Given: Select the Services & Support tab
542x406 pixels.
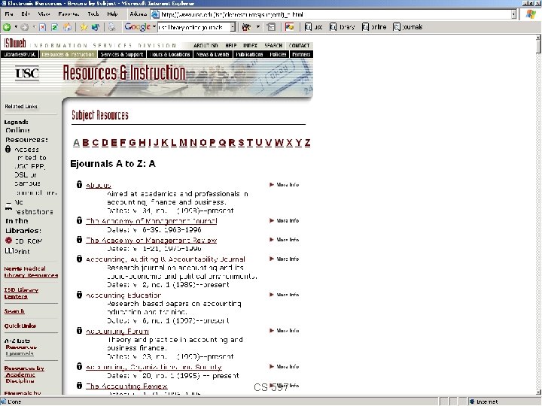Looking at the screenshot, I should (x=122, y=54).
